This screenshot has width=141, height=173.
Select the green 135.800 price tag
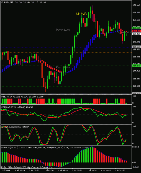(x=137, y=66)
